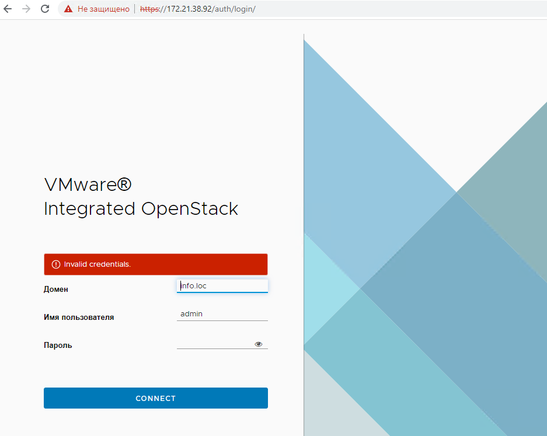The width and height of the screenshot is (547, 436).
Task: Show password with the eye icon
Action: pos(259,344)
